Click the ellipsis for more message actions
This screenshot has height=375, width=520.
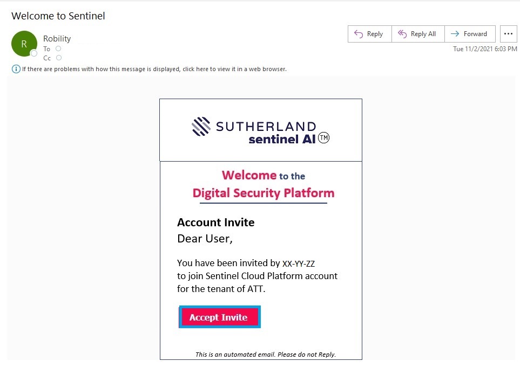pyautogui.click(x=508, y=33)
